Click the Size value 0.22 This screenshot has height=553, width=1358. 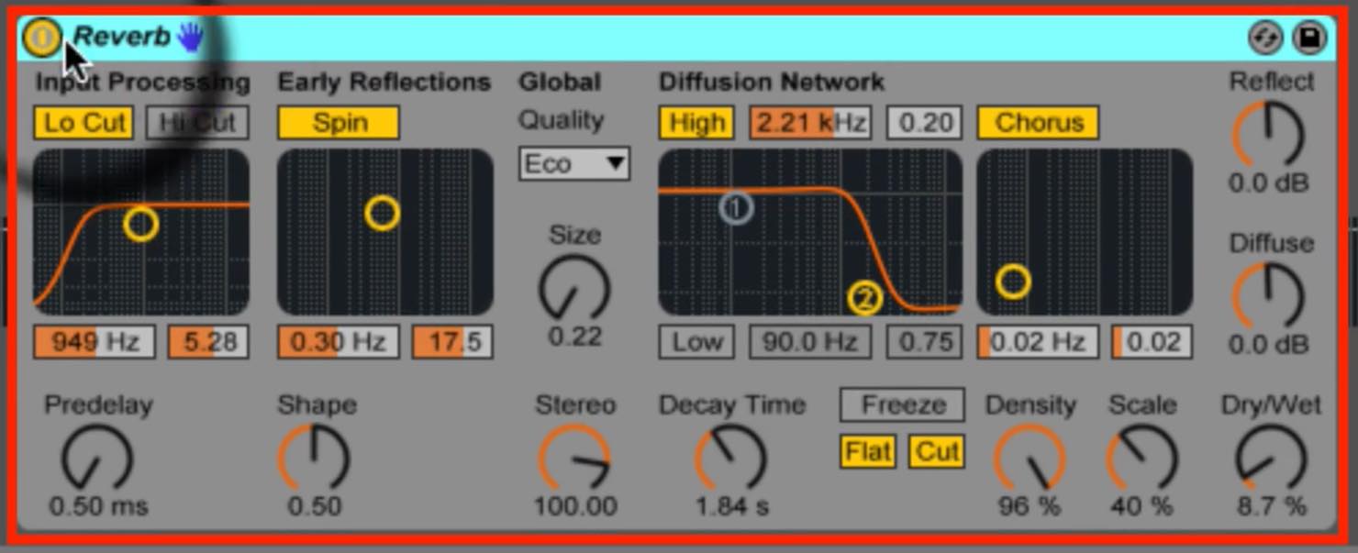pos(574,337)
